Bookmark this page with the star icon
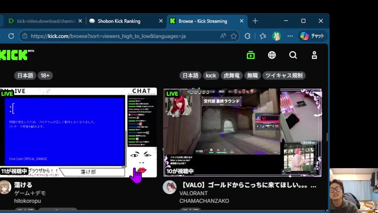 click(234, 36)
